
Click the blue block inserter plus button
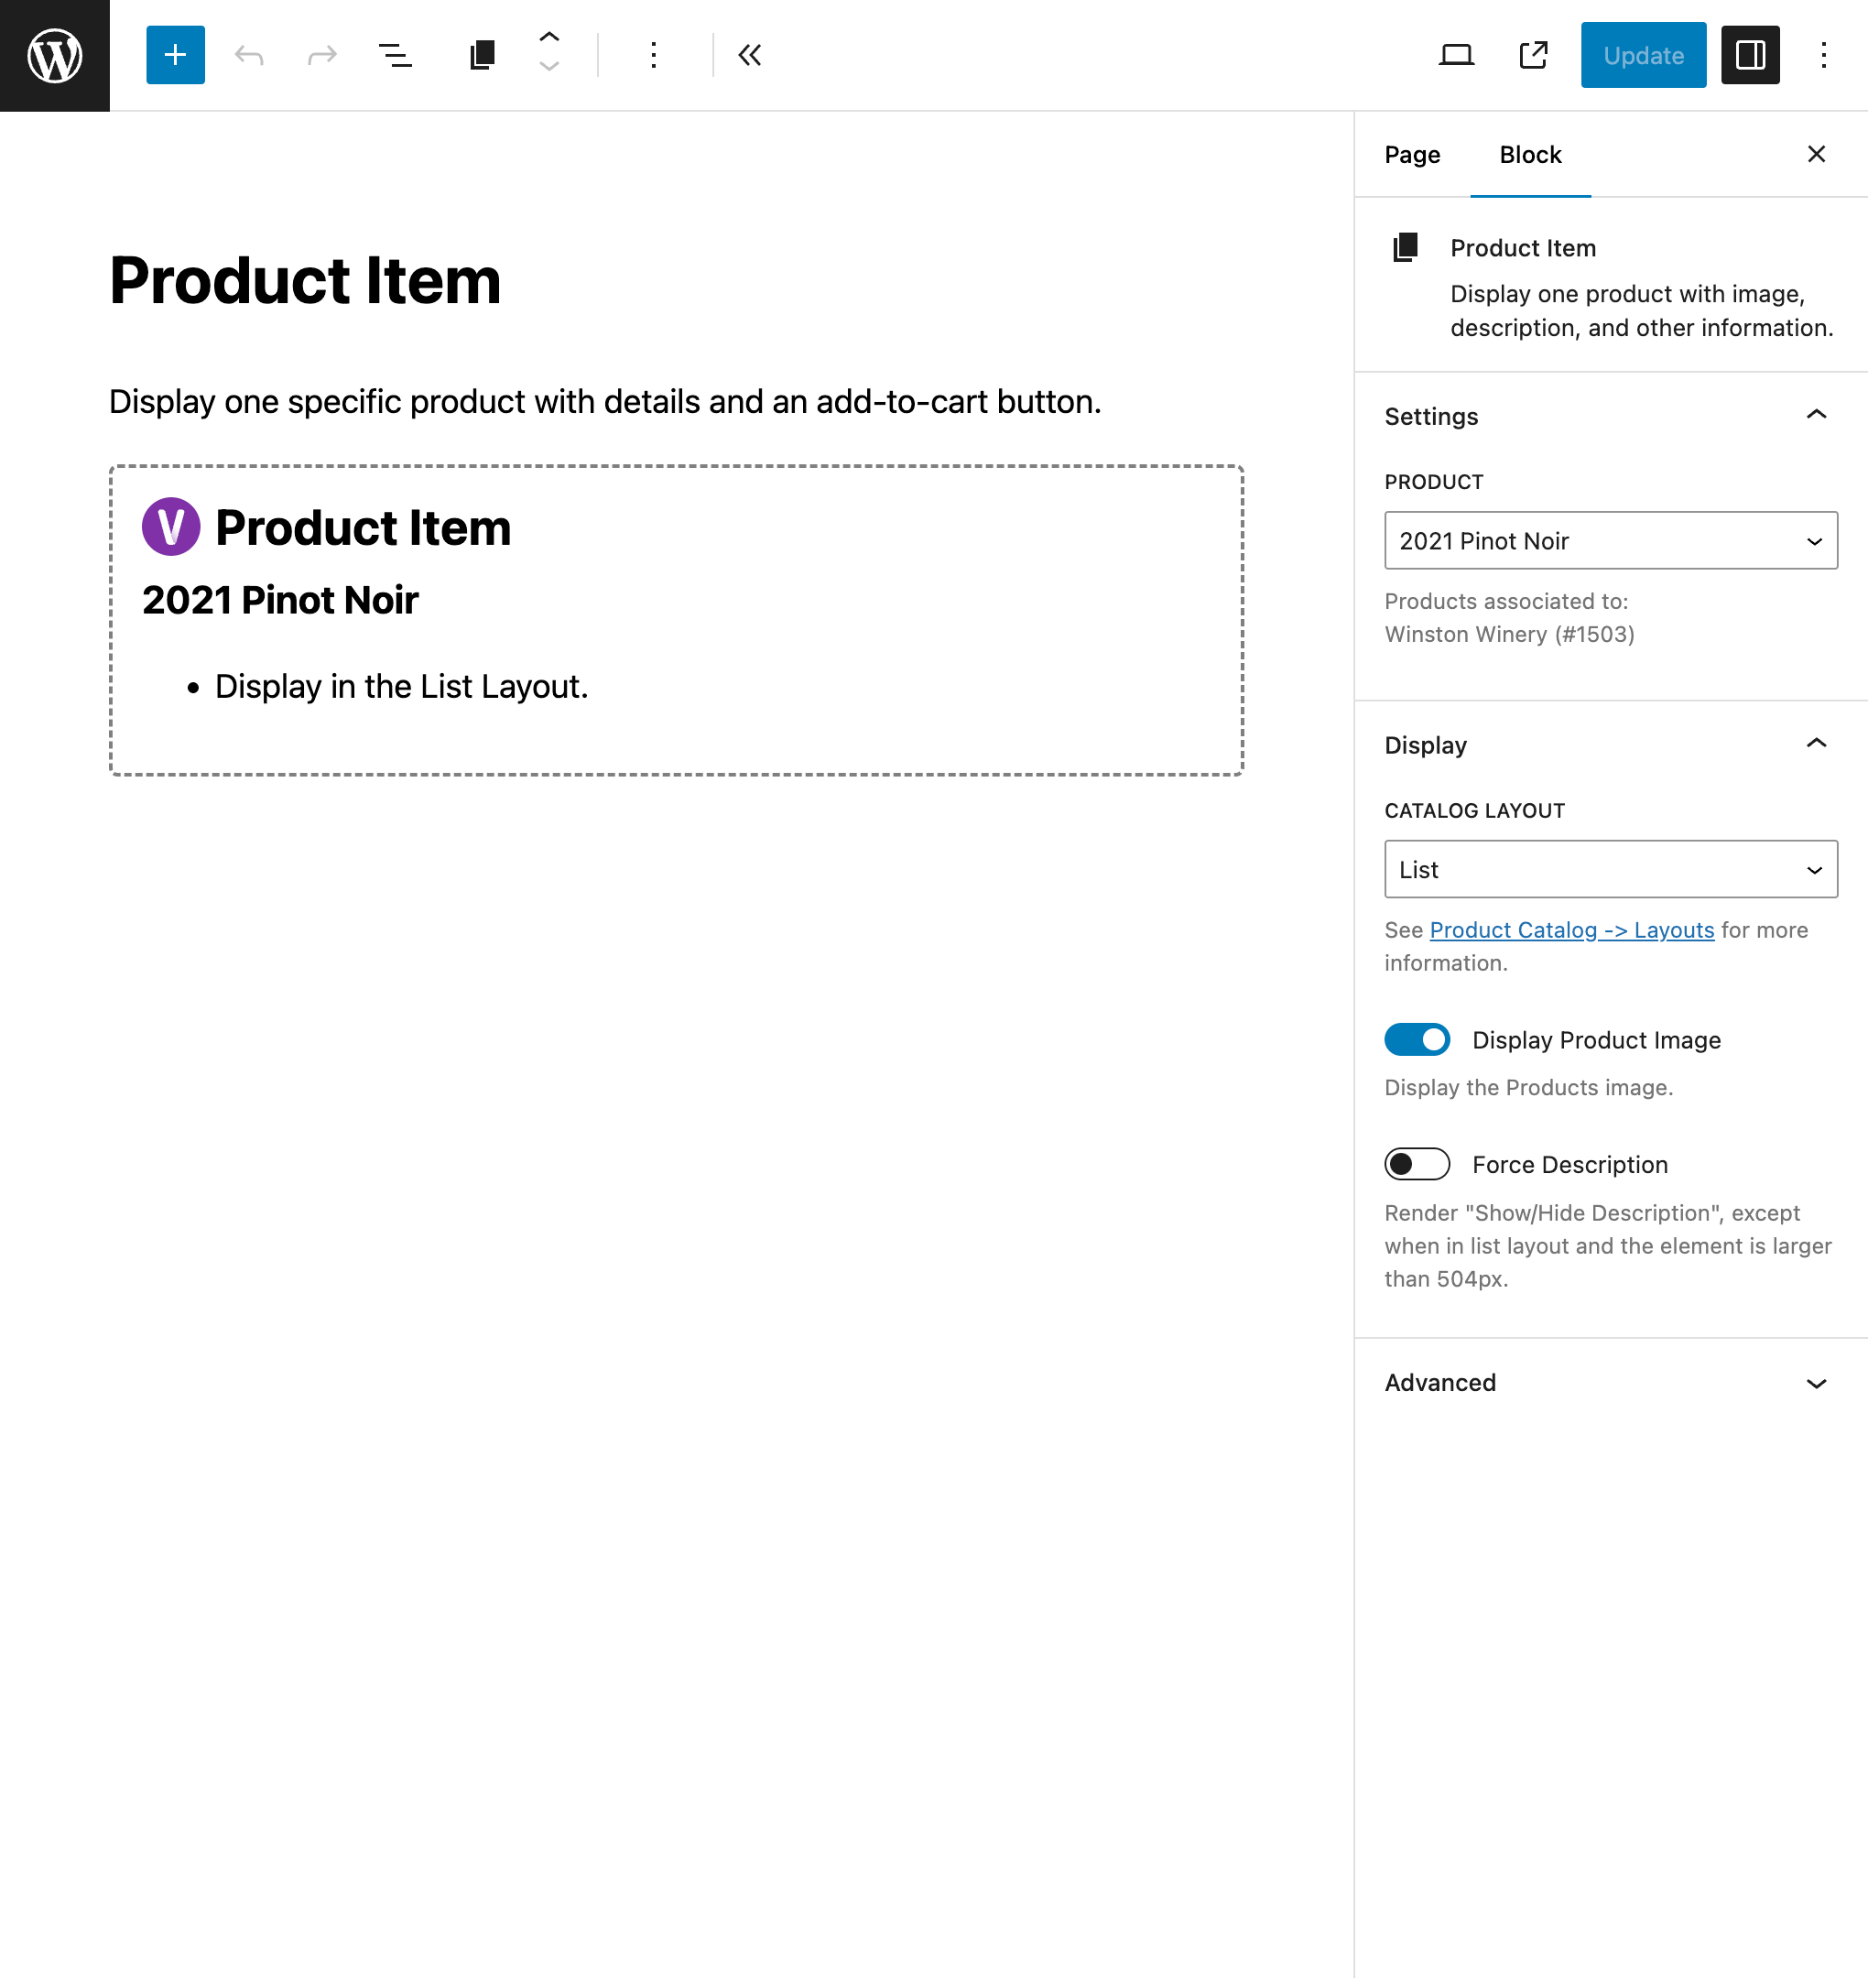[x=175, y=55]
